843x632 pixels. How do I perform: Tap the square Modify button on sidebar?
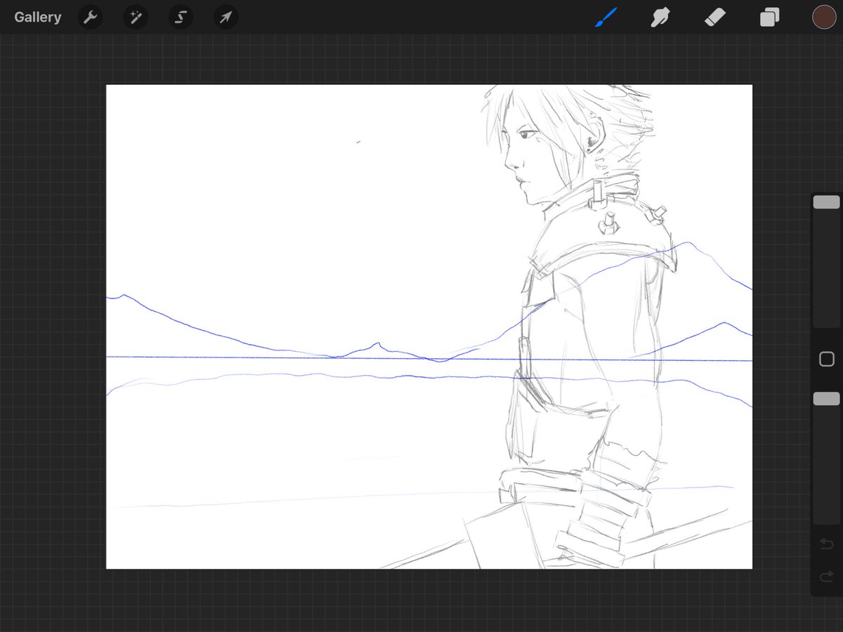click(827, 360)
